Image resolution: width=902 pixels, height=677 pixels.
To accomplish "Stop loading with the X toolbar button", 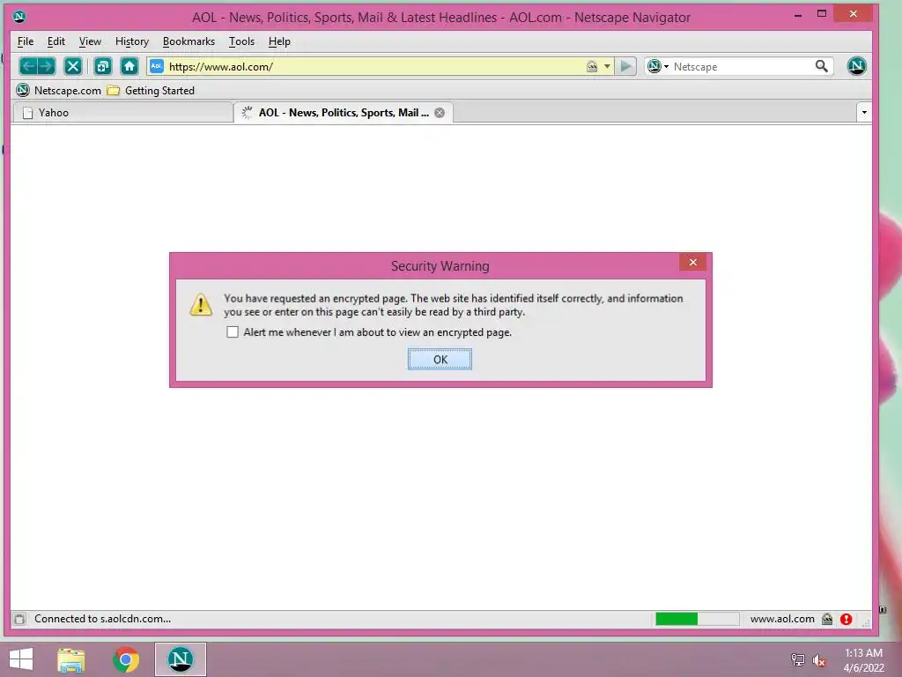I will (x=73, y=66).
